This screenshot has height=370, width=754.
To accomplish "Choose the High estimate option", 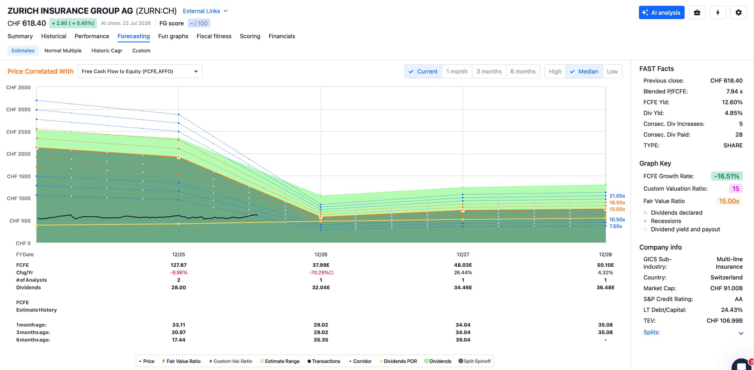I will tap(555, 71).
